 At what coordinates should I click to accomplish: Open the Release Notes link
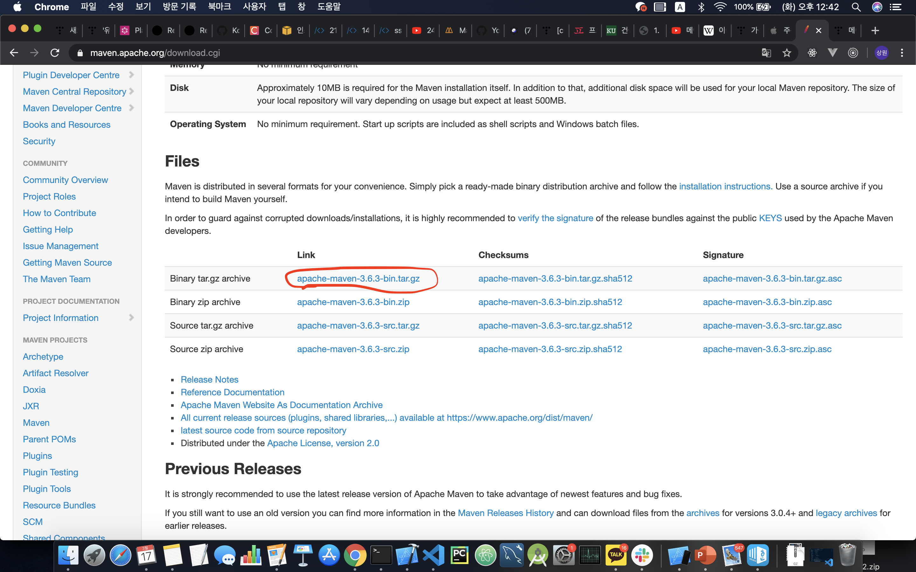point(209,379)
